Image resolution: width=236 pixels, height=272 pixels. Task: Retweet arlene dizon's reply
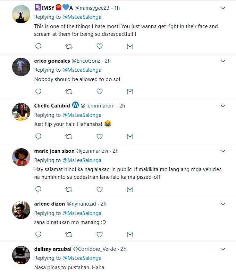tap(69, 235)
